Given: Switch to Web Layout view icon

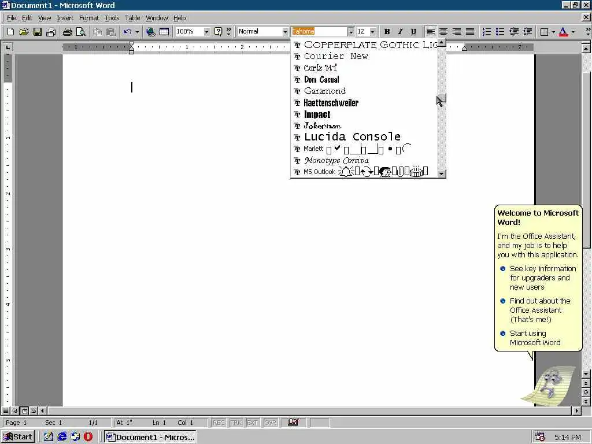Looking at the screenshot, I should pos(15,410).
